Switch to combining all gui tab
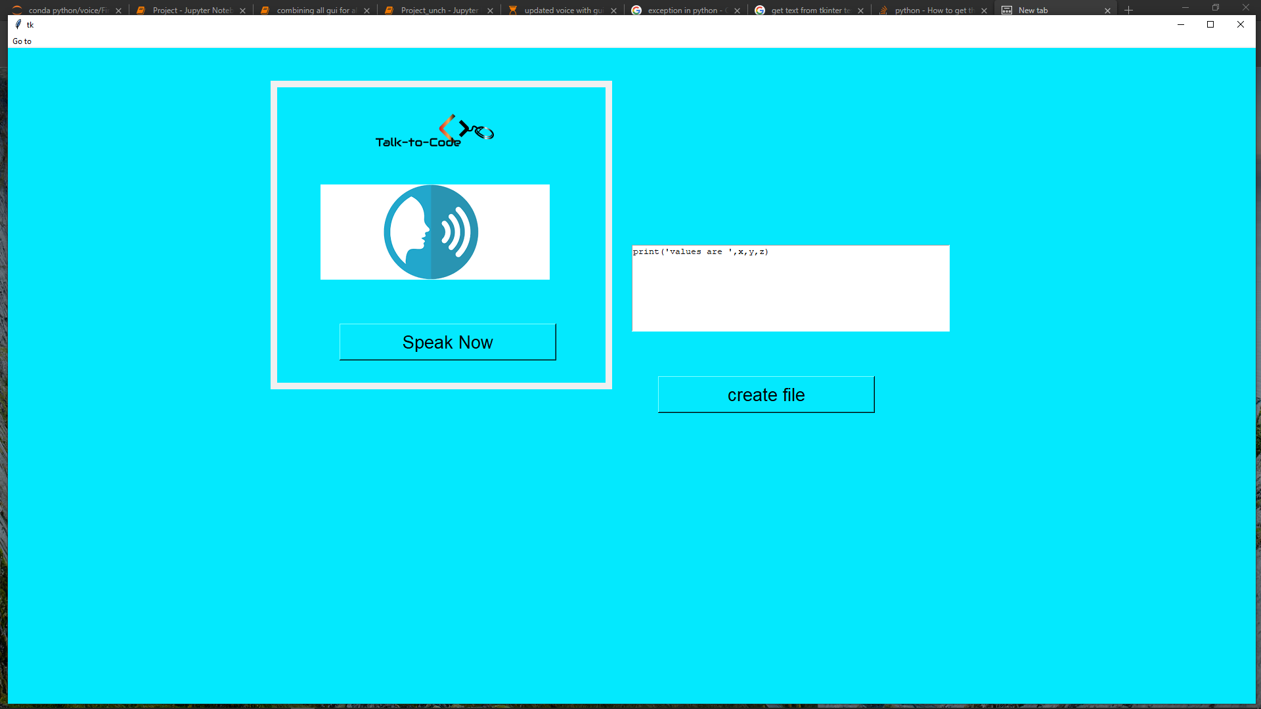Screen dimensions: 1261x709 click(x=316, y=10)
